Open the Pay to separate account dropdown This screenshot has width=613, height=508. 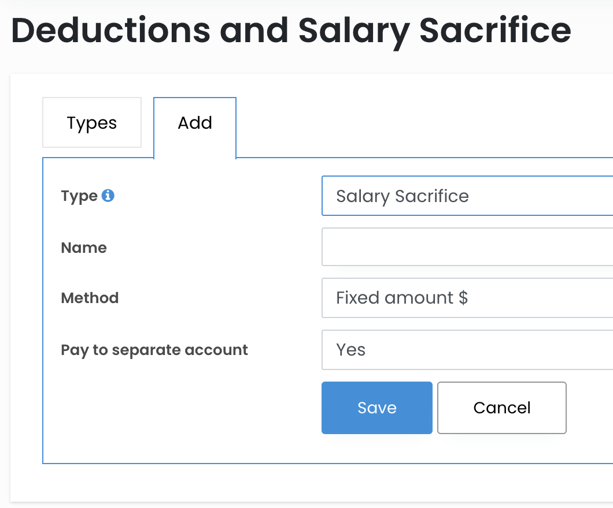[x=467, y=350]
